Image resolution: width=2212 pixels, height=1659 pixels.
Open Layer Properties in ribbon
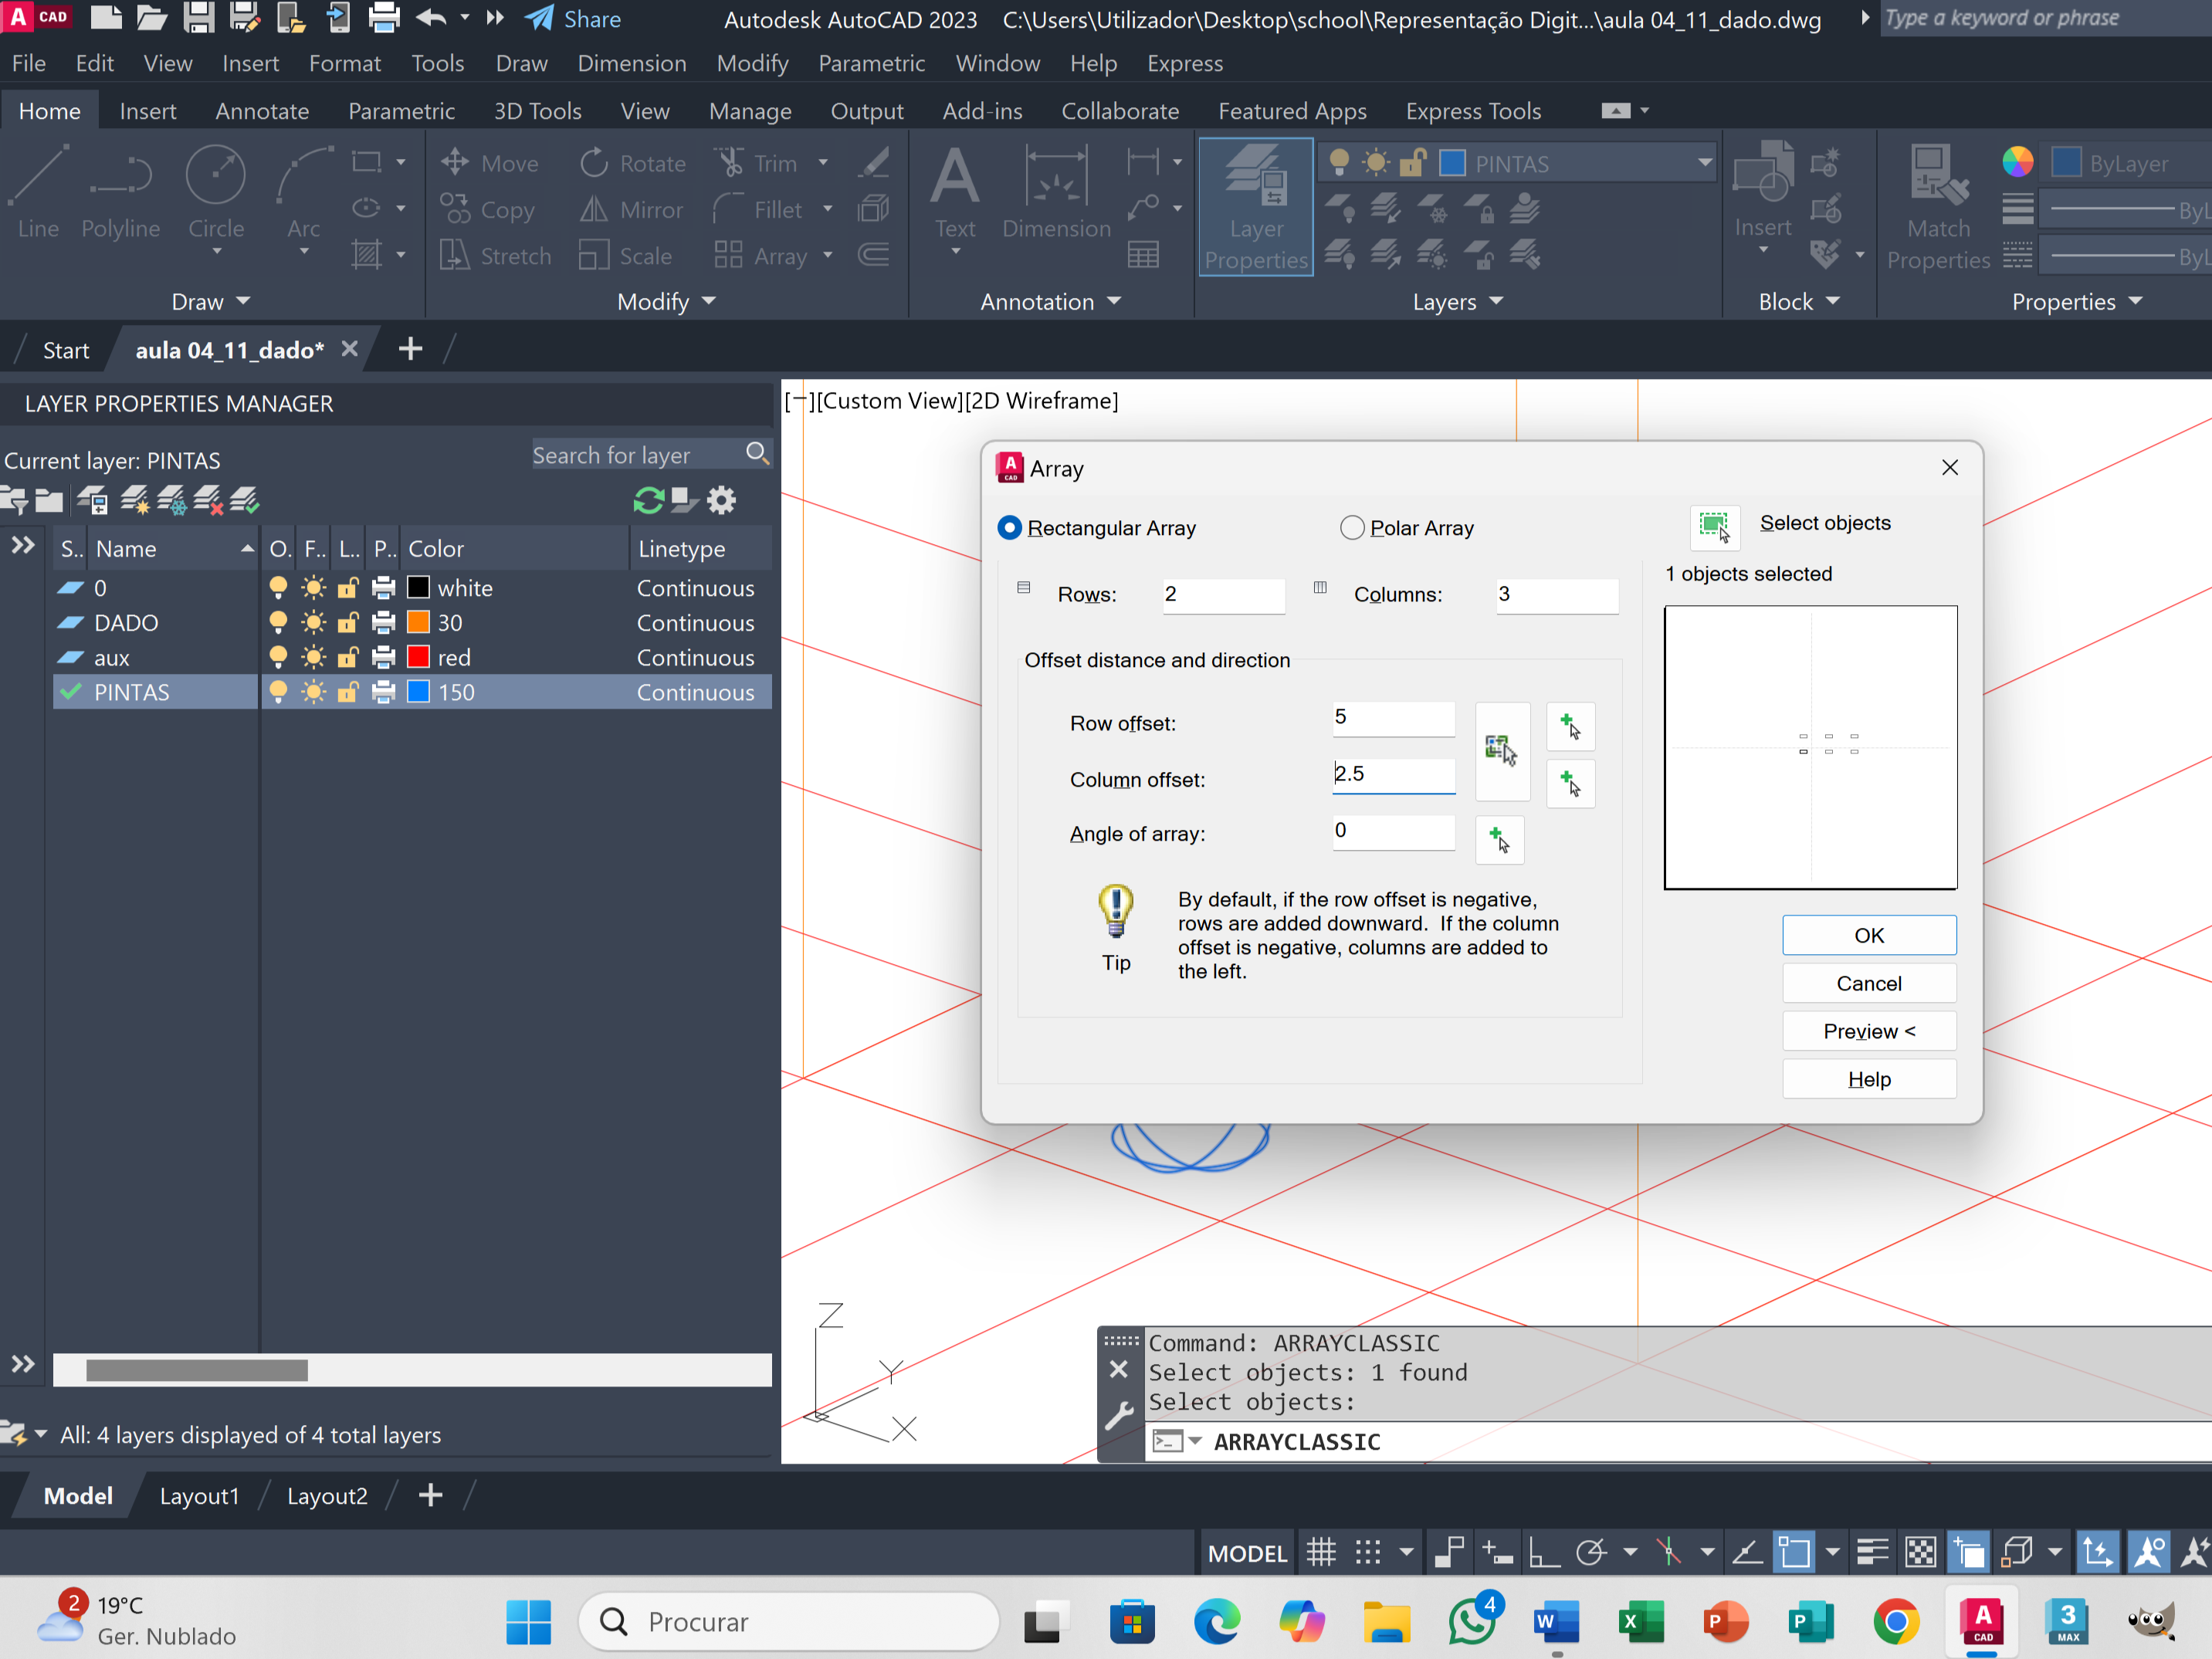coord(1255,207)
